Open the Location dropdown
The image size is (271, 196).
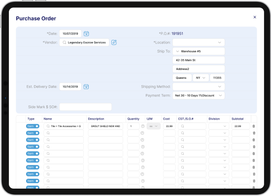[199, 42]
